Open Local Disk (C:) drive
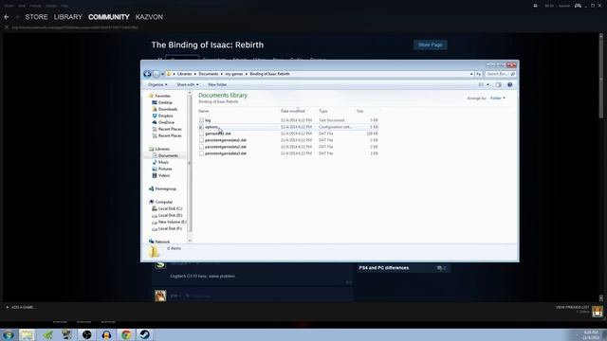 (x=167, y=208)
